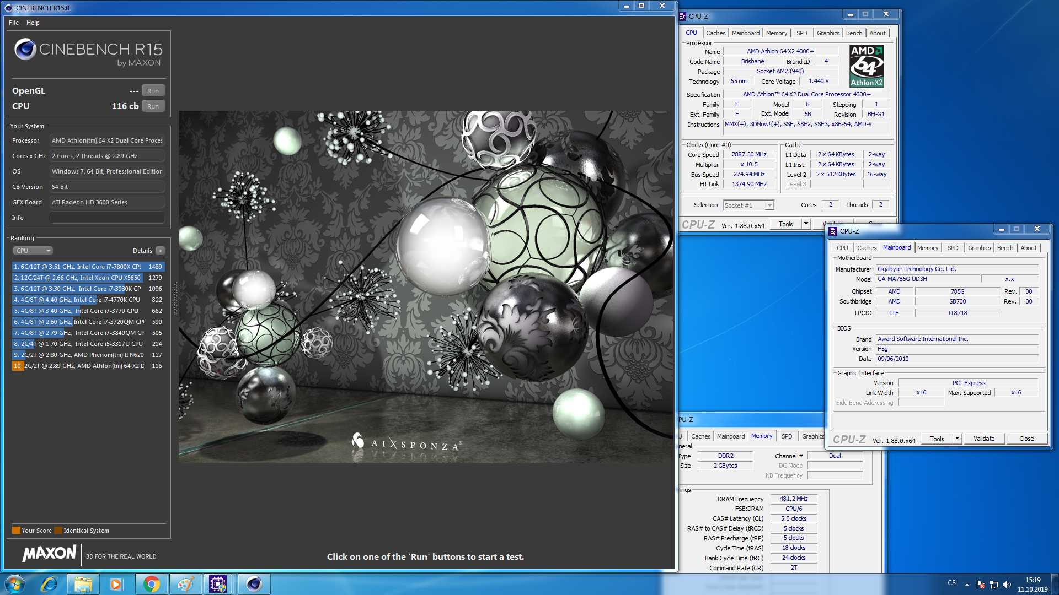1059x595 pixels.
Task: Switch to CPU-Z taskbar icon
Action: (x=218, y=584)
